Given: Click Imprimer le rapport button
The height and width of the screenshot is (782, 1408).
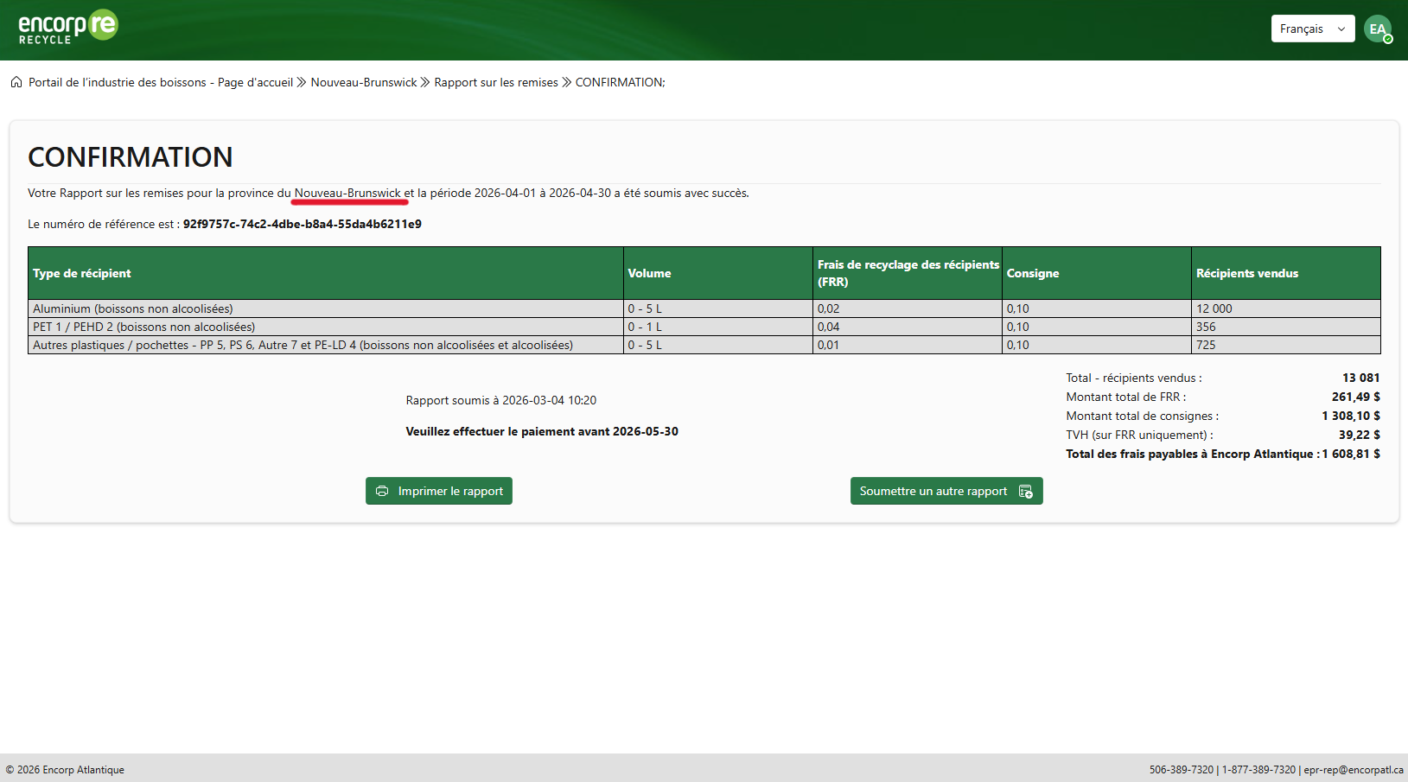Looking at the screenshot, I should 439,491.
